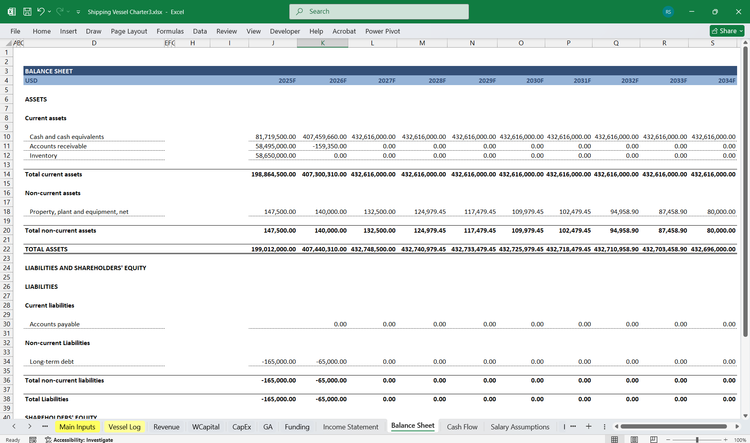This screenshot has width=750, height=443.
Task: Click the left sheet tabs ellipsis
Action: click(45, 427)
